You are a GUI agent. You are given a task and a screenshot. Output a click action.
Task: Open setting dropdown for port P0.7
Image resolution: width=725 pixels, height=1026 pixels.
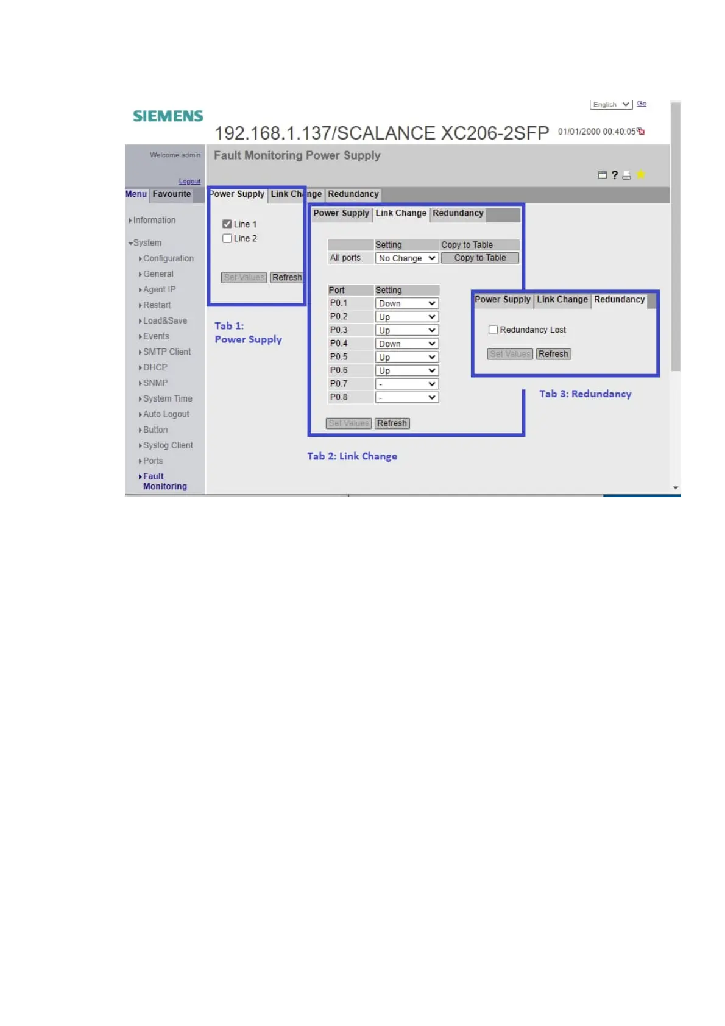tap(406, 384)
